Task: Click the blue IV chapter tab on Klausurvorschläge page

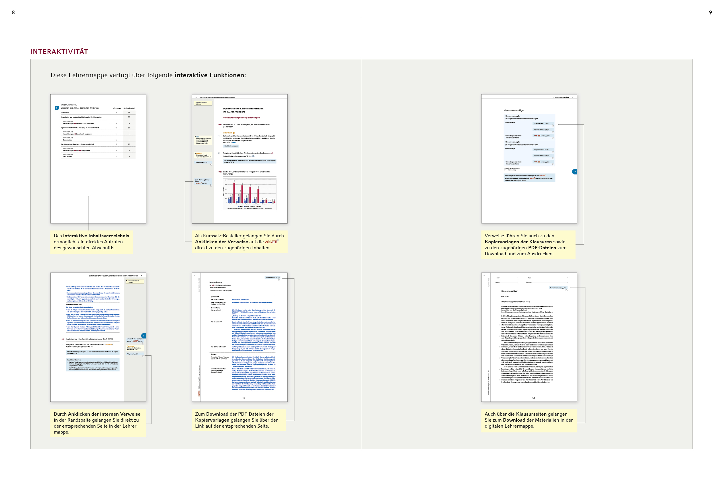Action: coord(575,172)
